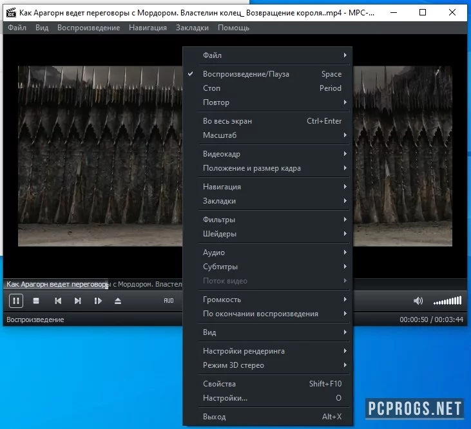This screenshot has width=471, height=429.
Task: Open Закладки menu in menu bar
Action: point(192,28)
